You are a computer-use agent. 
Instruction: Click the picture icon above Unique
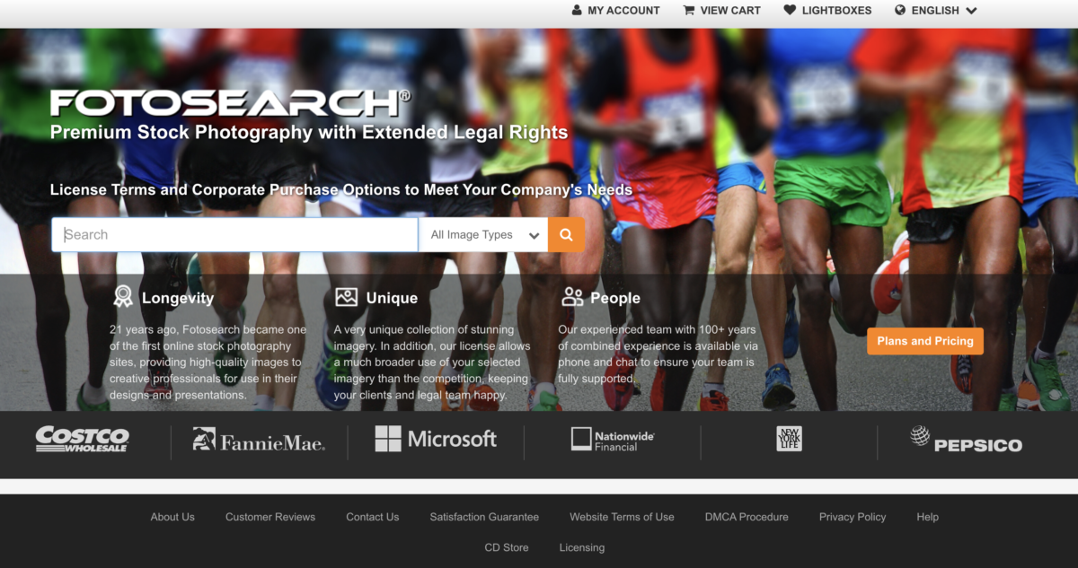[x=347, y=295]
